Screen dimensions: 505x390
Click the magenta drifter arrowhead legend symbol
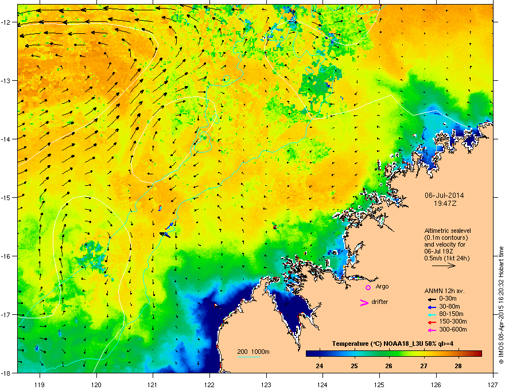tap(364, 302)
